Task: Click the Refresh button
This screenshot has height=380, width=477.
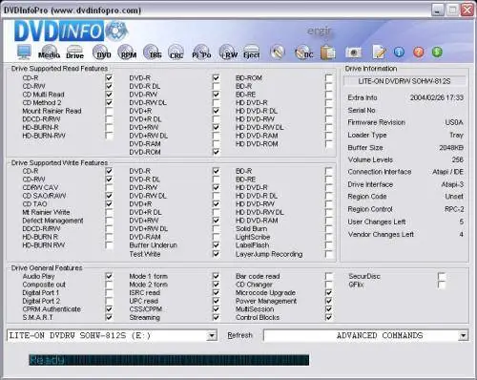Action: (239, 335)
